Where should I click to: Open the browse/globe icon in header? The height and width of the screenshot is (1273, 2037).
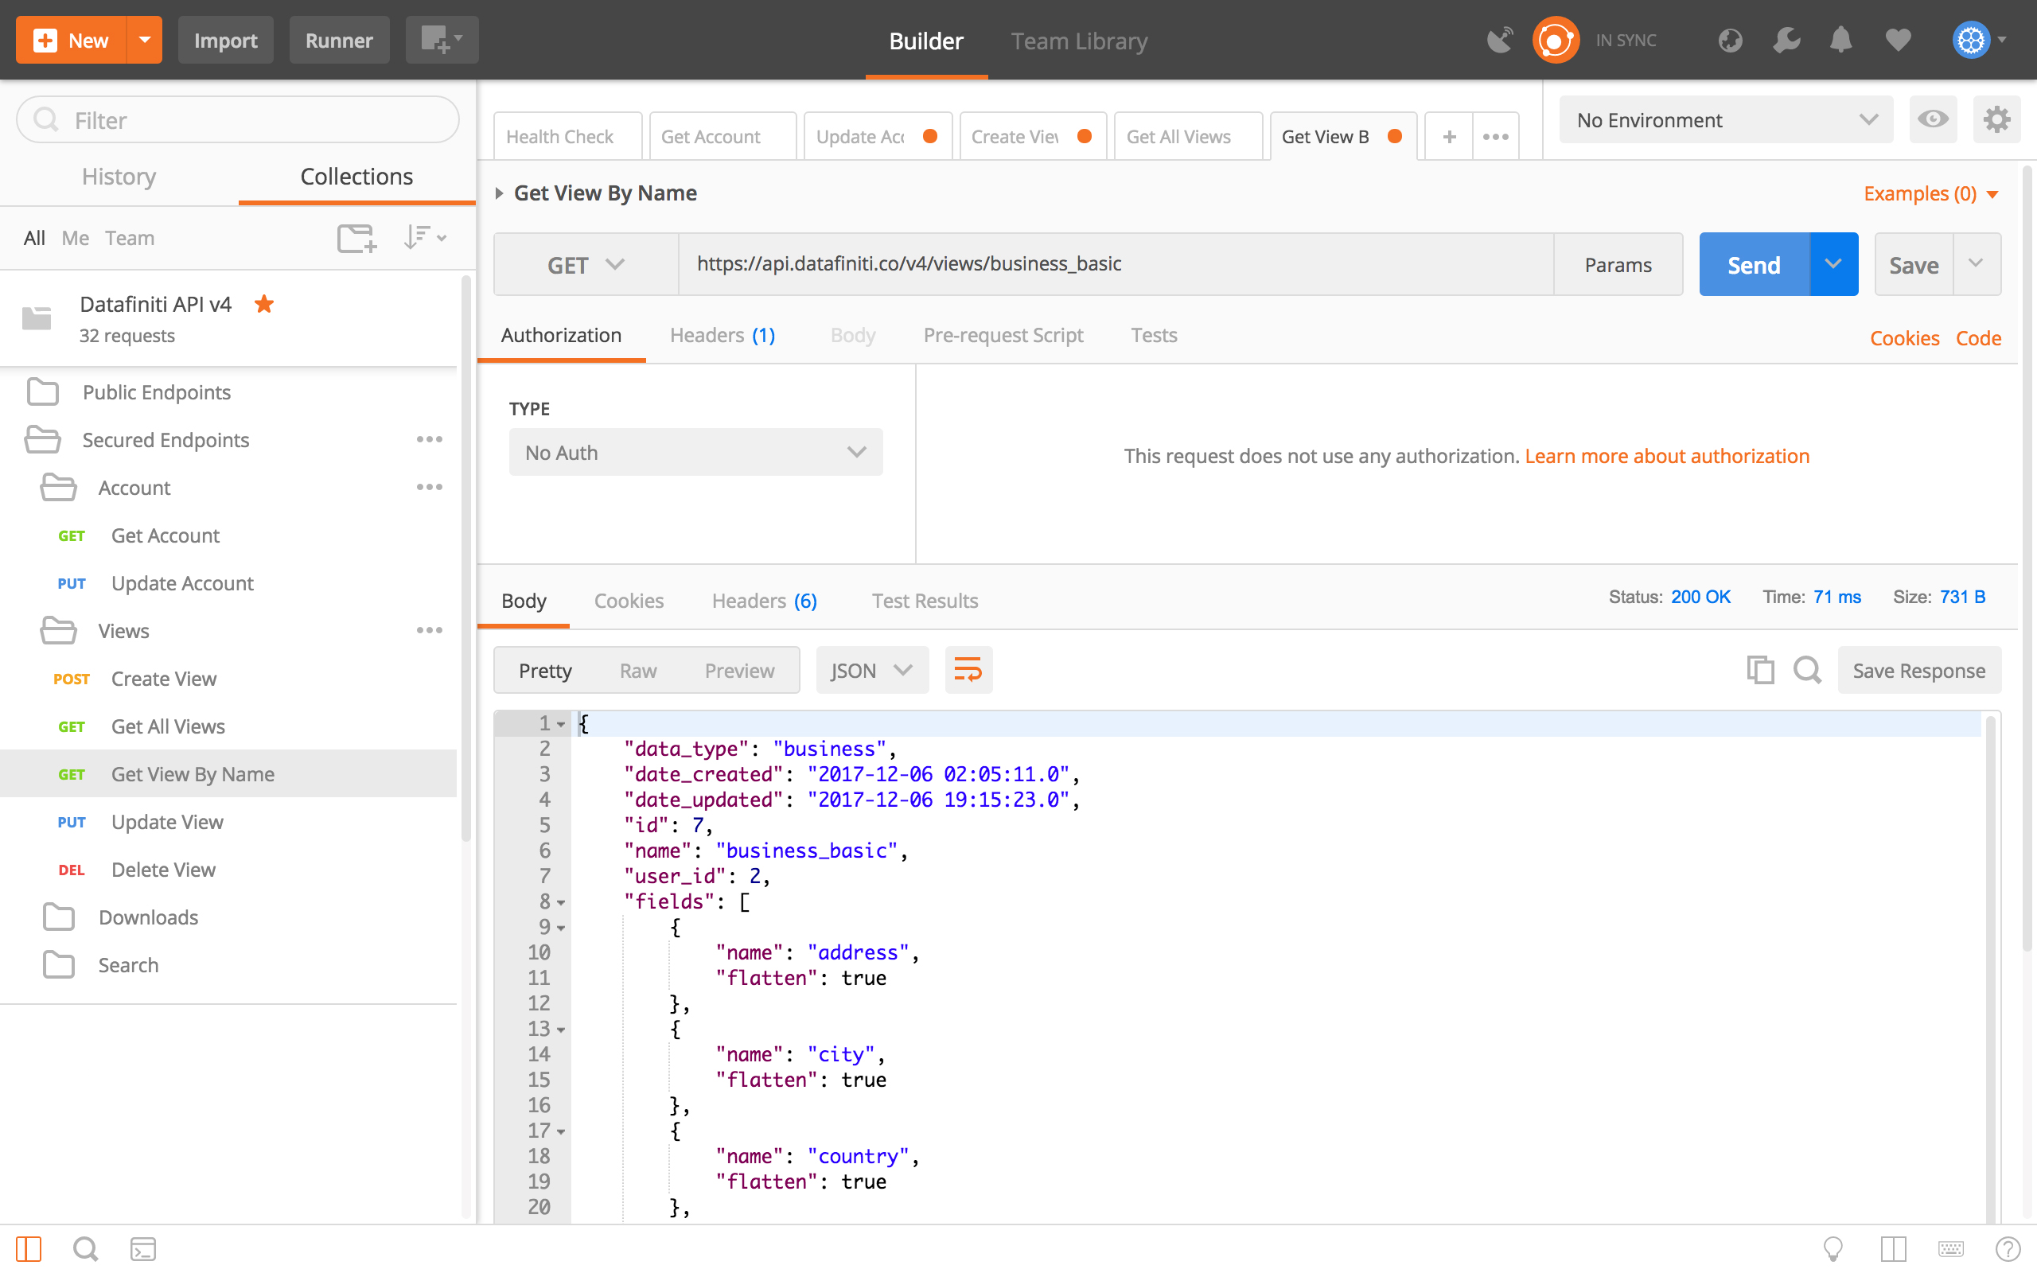click(x=1730, y=40)
